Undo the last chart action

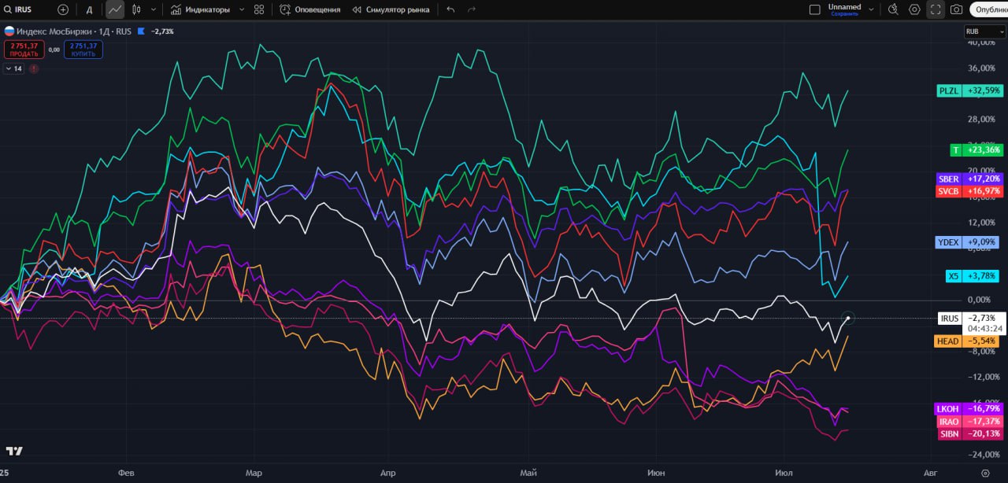(450, 9)
